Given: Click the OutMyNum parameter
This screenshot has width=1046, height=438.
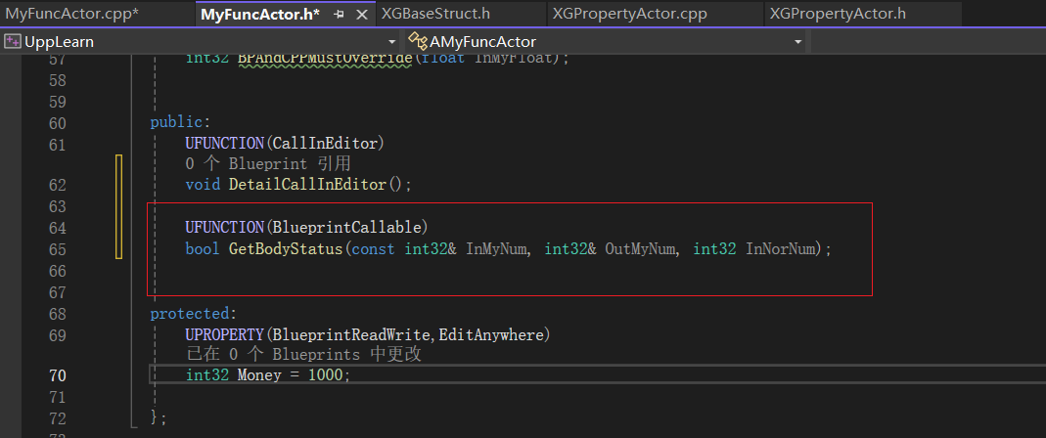Looking at the screenshot, I should click(641, 249).
